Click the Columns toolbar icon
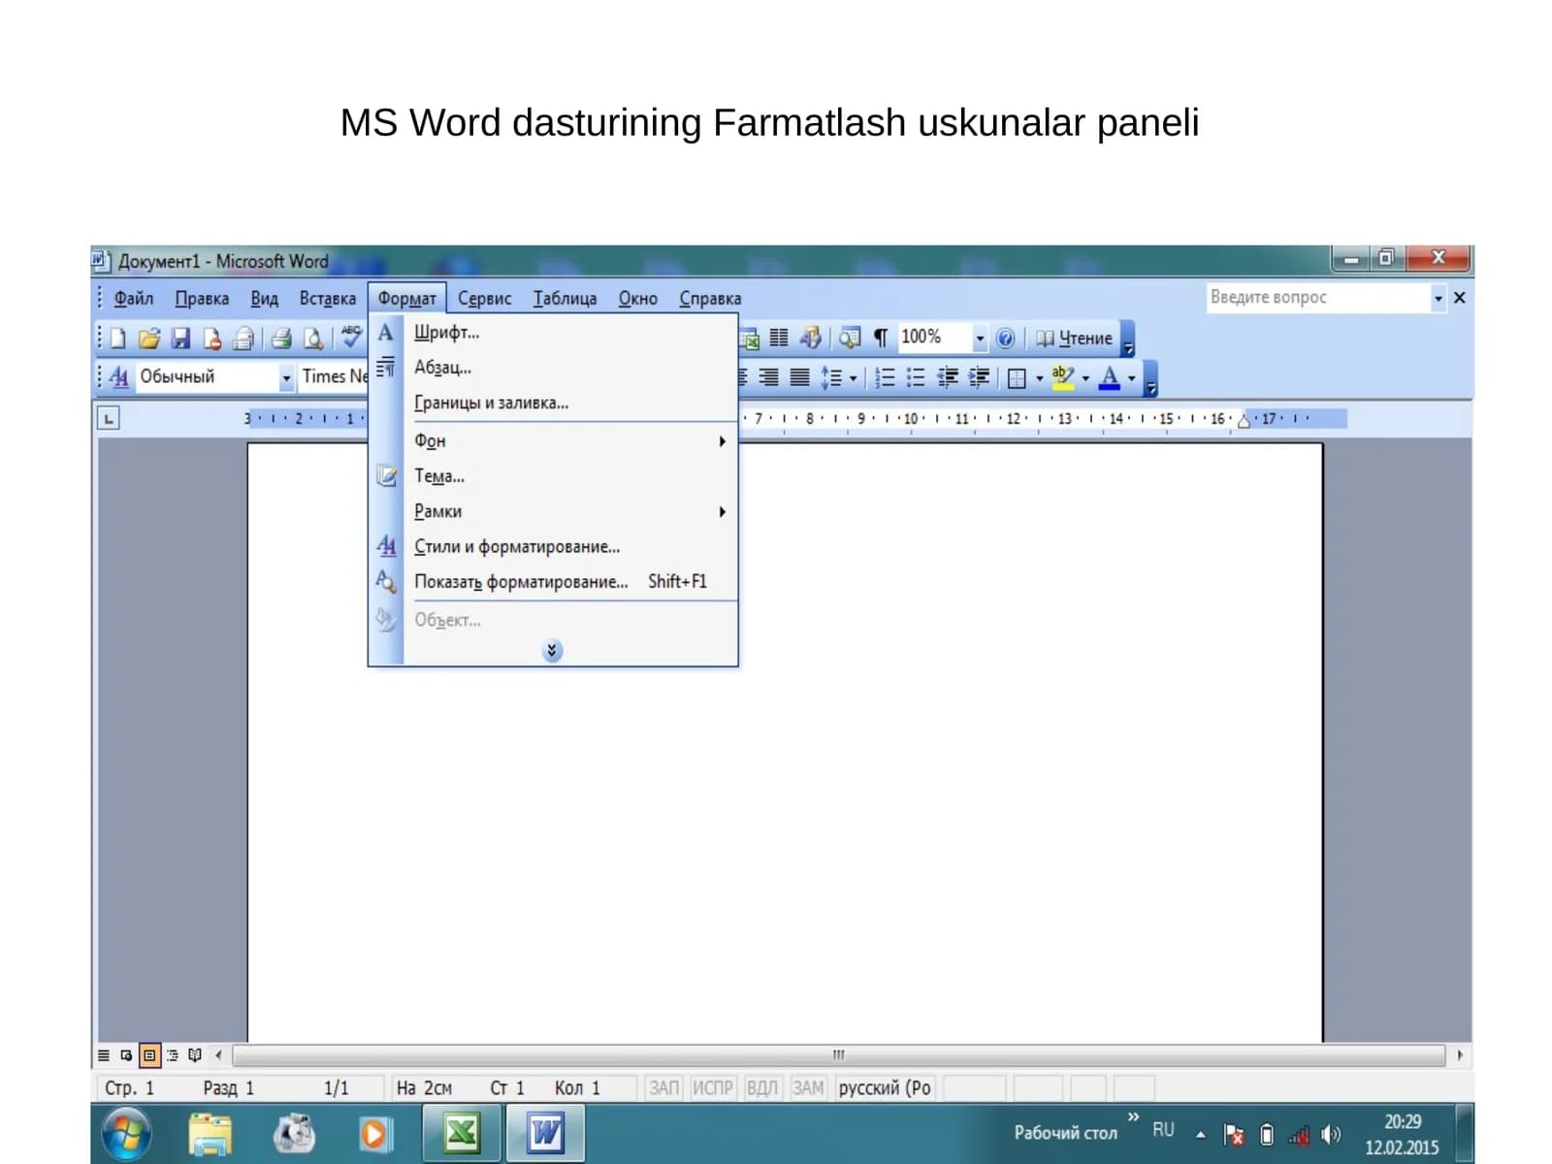The width and height of the screenshot is (1552, 1164). [x=779, y=338]
